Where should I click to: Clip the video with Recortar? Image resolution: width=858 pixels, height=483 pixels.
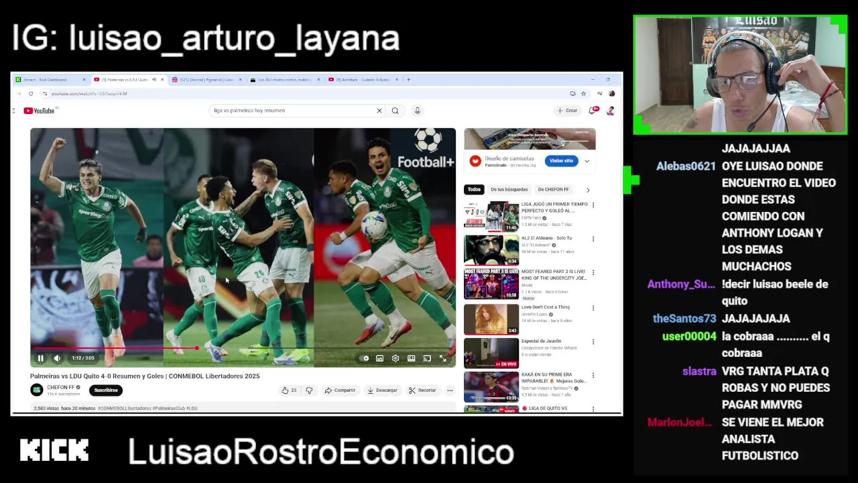click(x=422, y=390)
